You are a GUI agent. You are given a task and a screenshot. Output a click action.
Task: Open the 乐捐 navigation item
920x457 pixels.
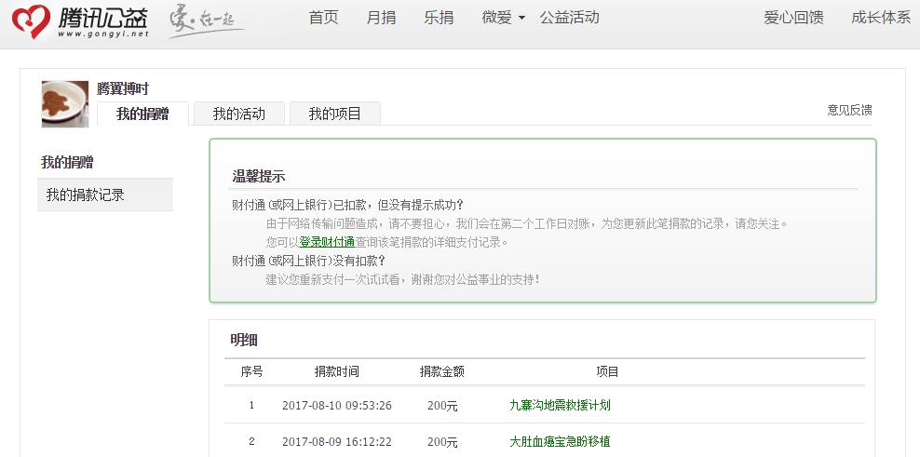click(438, 18)
